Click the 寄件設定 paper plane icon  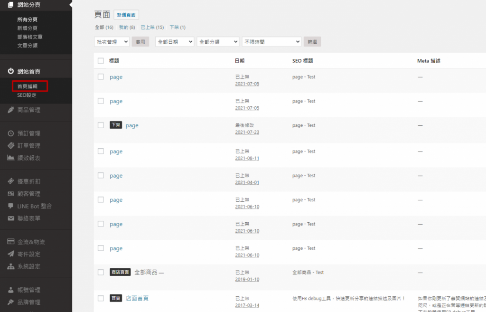(x=11, y=254)
